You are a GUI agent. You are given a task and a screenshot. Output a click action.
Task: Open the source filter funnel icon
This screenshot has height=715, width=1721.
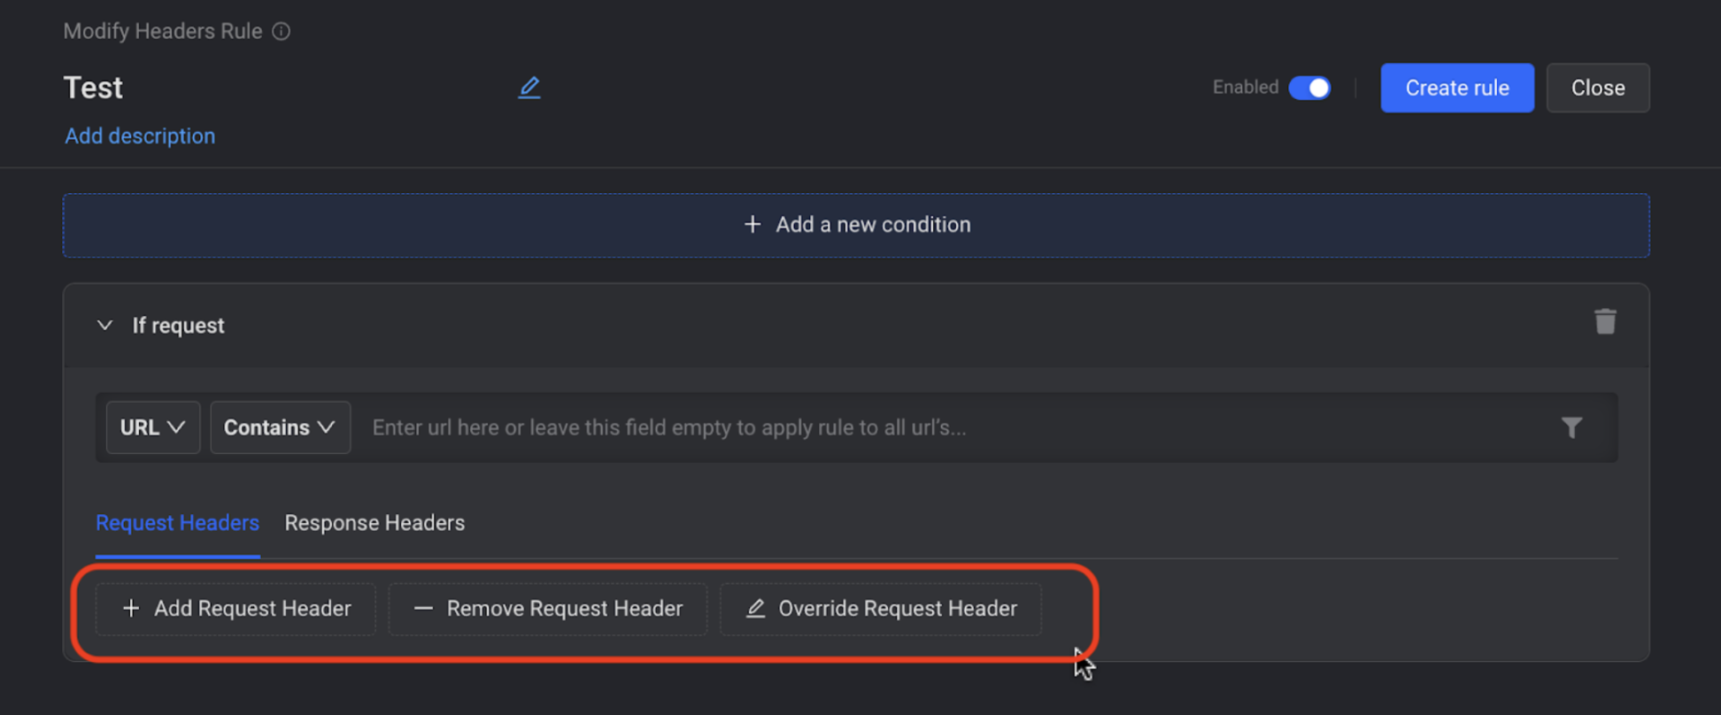click(1571, 428)
